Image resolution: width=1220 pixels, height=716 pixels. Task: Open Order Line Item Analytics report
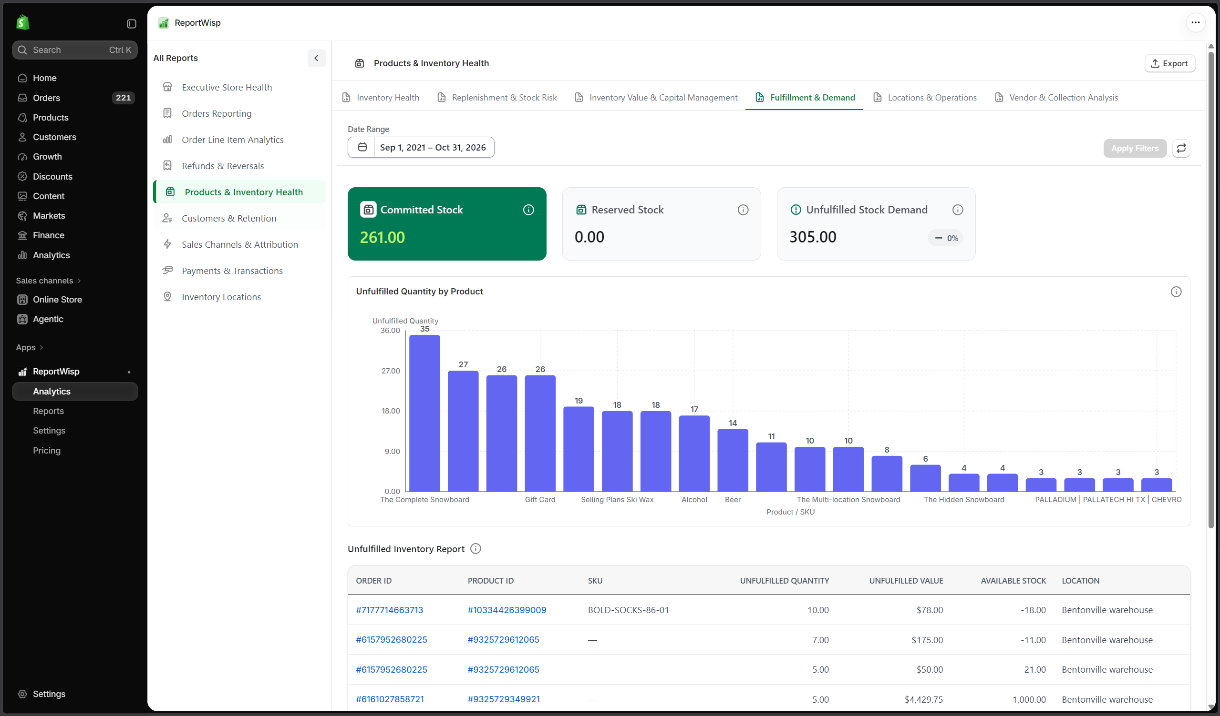tap(239, 139)
